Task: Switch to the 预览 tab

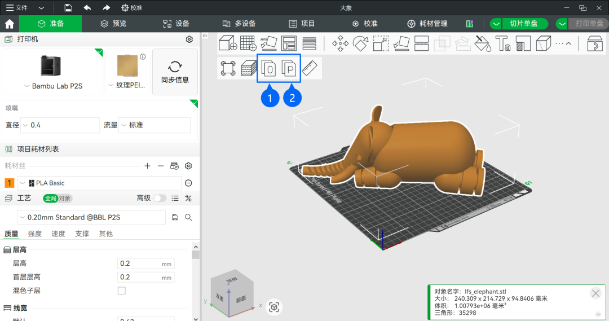Action: (x=113, y=24)
